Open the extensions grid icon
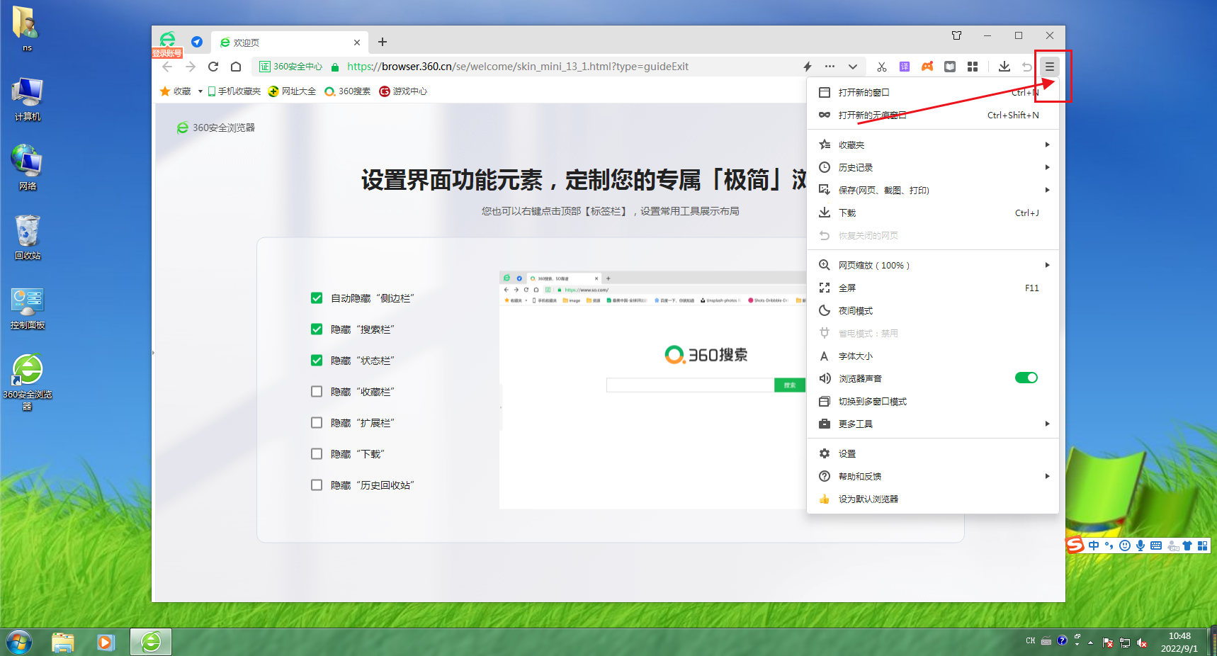Image resolution: width=1217 pixels, height=656 pixels. tap(973, 67)
